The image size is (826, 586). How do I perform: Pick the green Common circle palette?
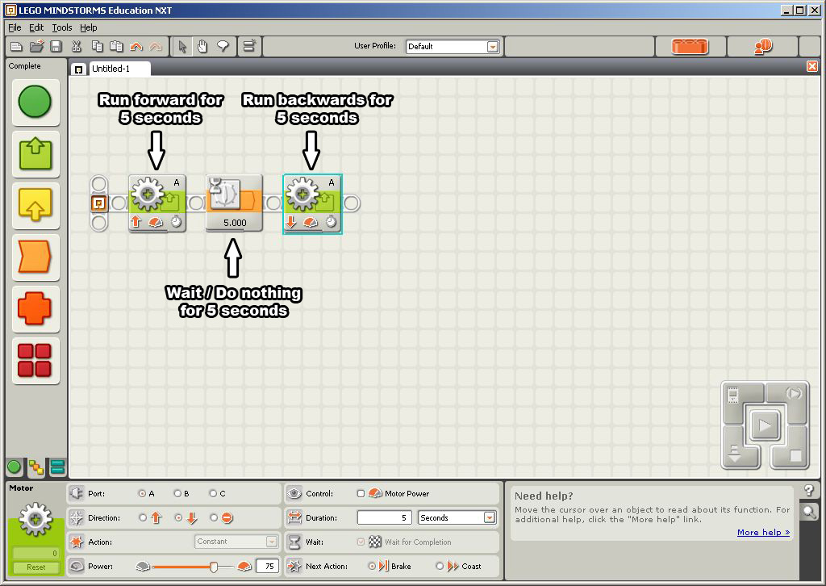click(x=35, y=102)
